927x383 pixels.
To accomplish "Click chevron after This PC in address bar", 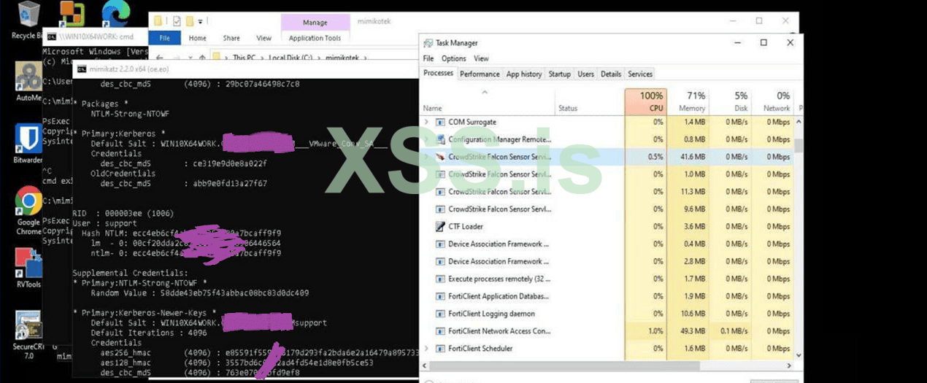I will click(x=261, y=57).
